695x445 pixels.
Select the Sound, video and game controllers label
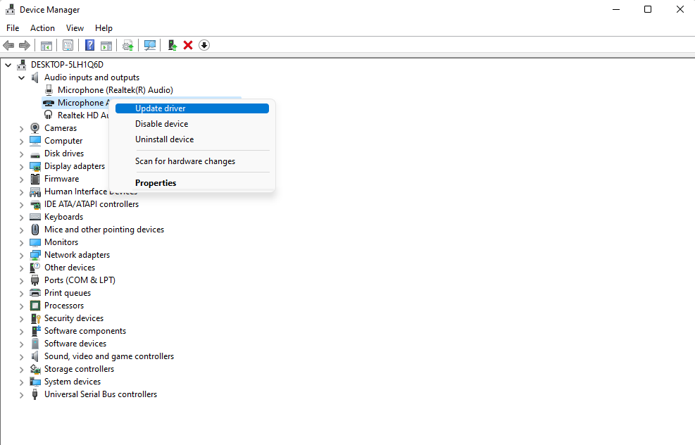click(x=109, y=356)
